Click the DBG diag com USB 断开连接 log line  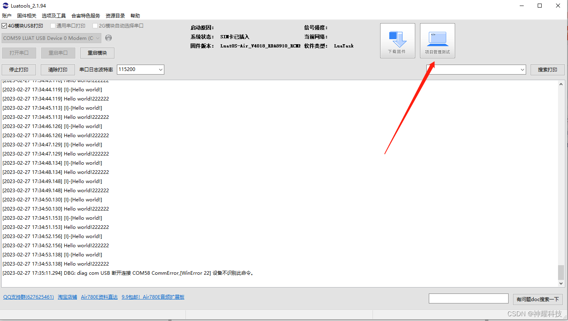click(x=128, y=273)
